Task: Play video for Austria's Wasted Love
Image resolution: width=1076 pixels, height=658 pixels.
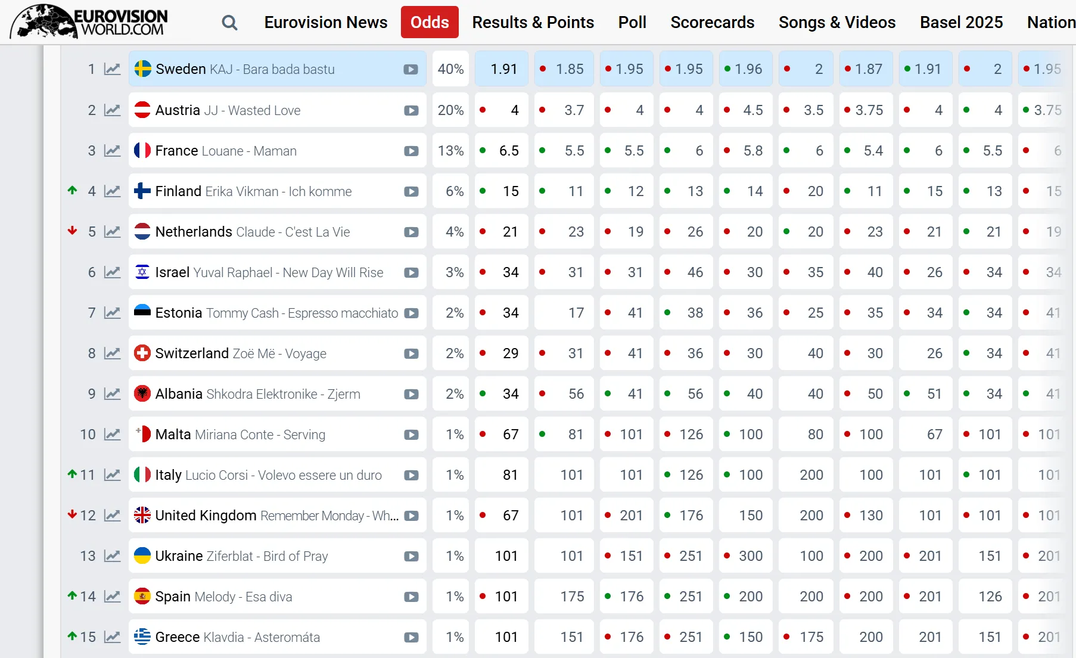Action: pos(411,110)
